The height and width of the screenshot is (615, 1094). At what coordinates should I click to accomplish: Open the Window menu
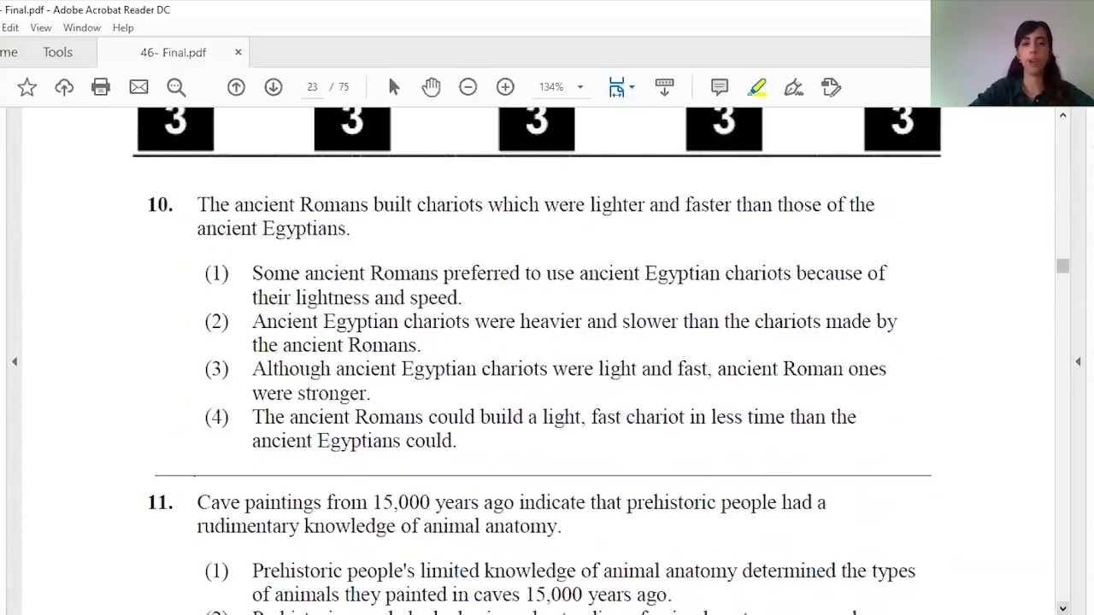click(82, 27)
